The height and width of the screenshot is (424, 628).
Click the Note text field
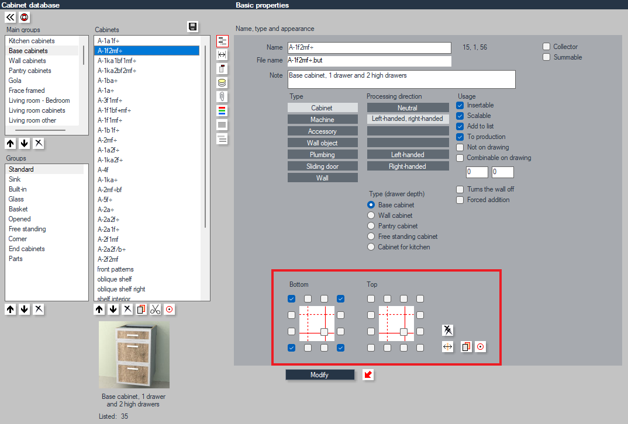(x=401, y=79)
